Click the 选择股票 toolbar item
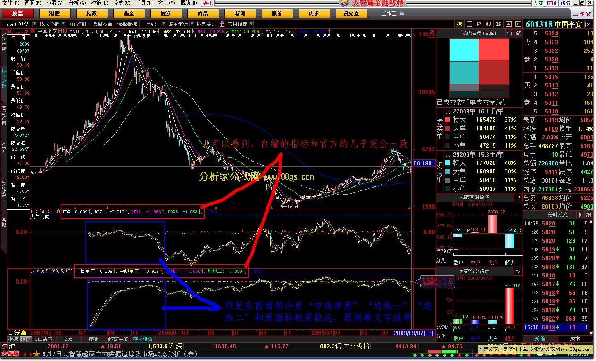The image size is (596, 361). (102, 24)
